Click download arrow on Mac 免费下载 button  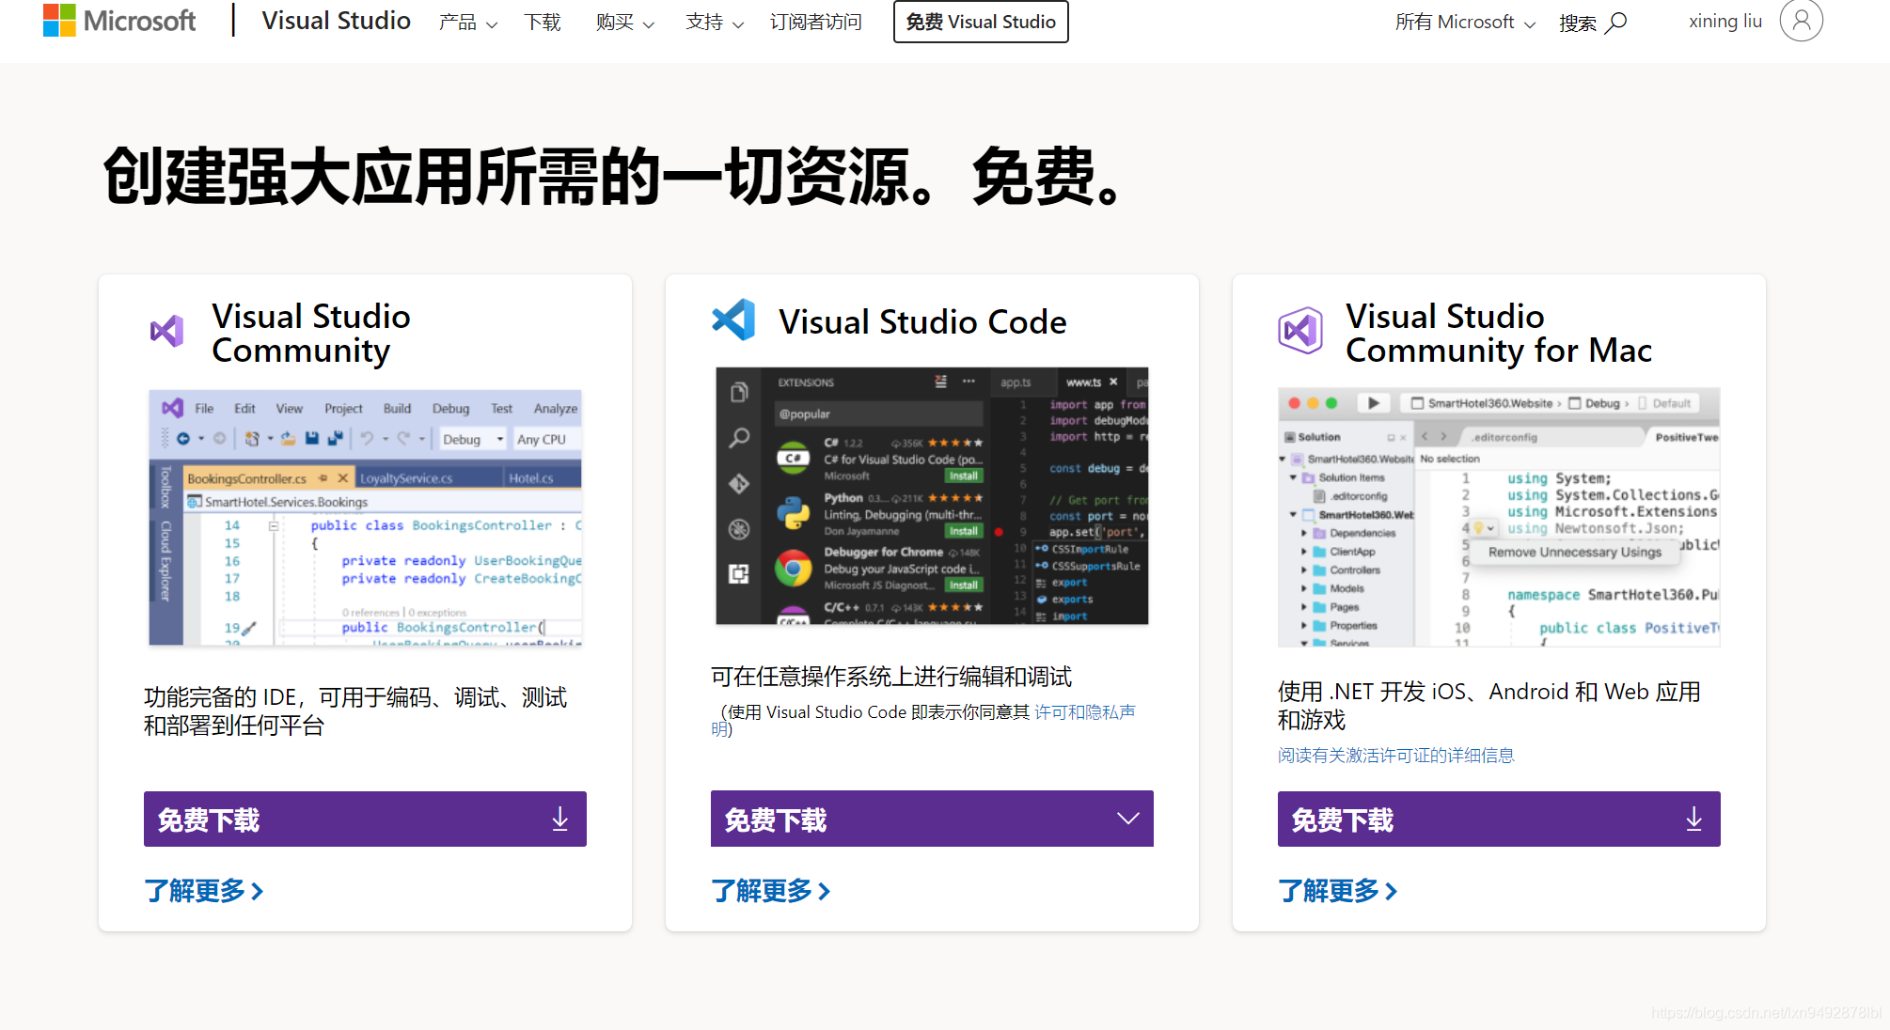[x=1693, y=819]
